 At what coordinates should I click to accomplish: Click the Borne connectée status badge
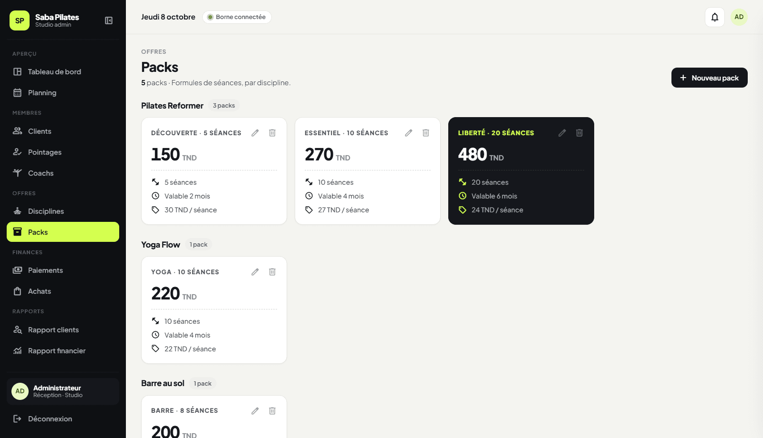click(x=237, y=17)
